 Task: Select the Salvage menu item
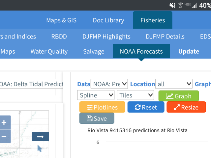[x=94, y=51]
